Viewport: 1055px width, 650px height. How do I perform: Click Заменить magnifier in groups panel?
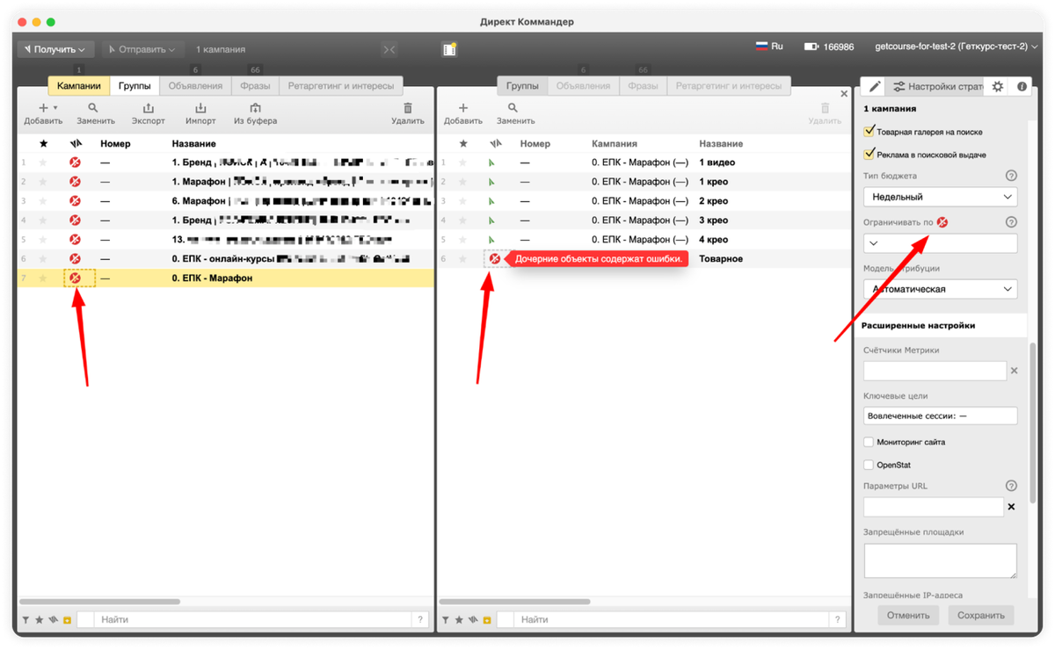point(513,108)
